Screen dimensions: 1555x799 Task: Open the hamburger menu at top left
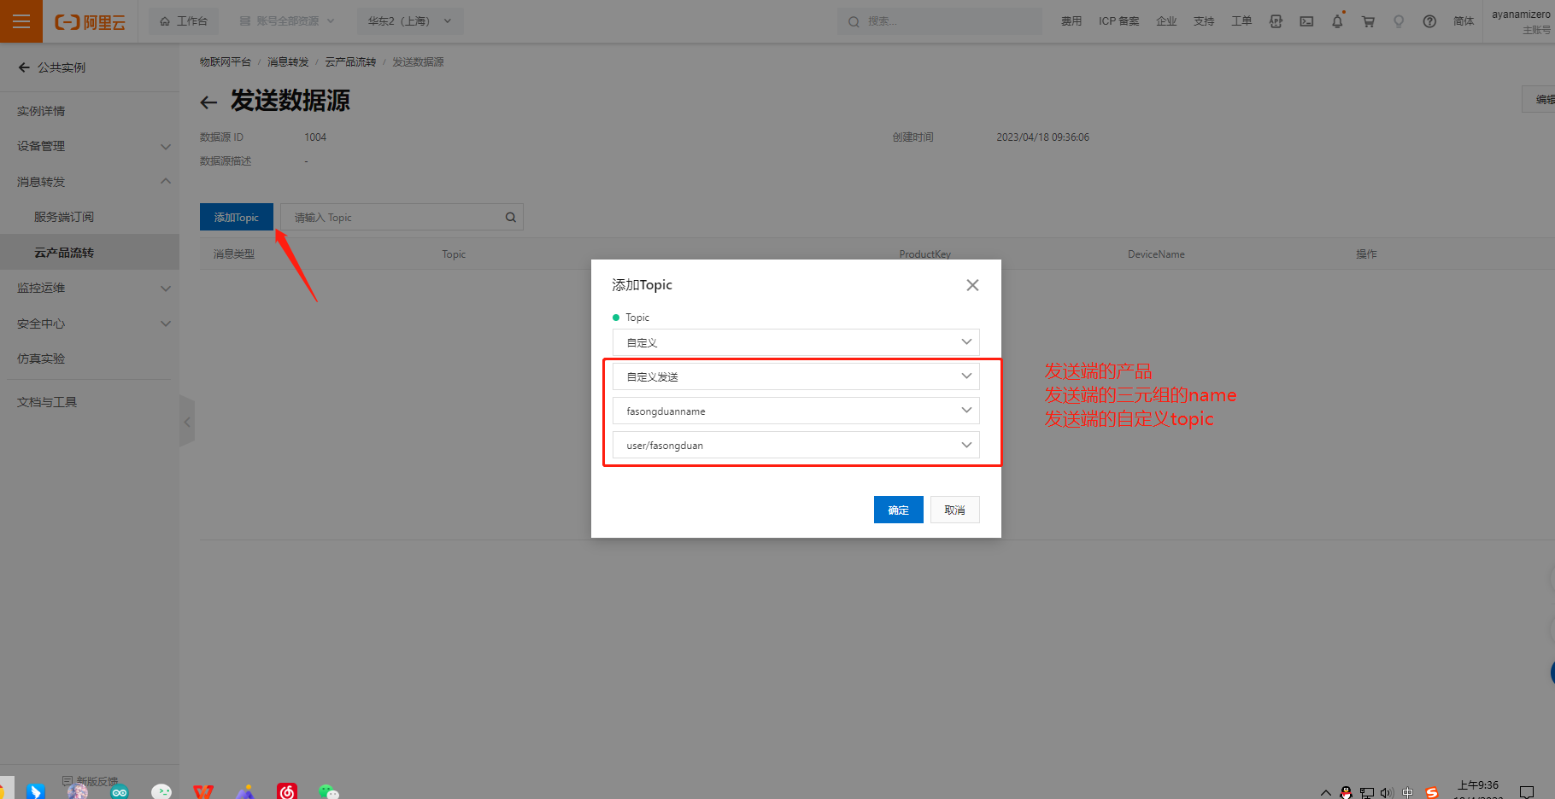click(x=21, y=21)
